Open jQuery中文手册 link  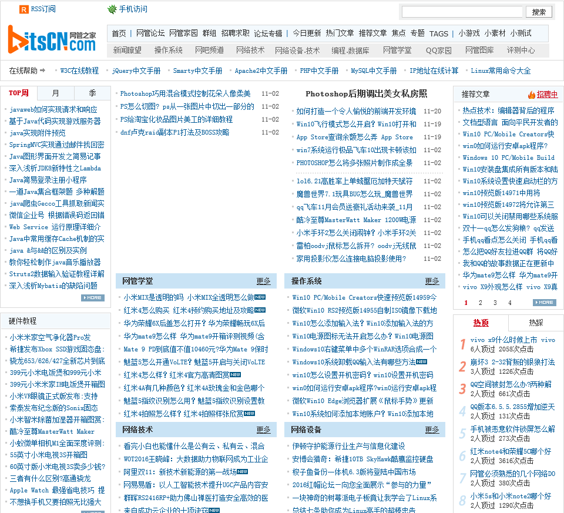tap(136, 71)
